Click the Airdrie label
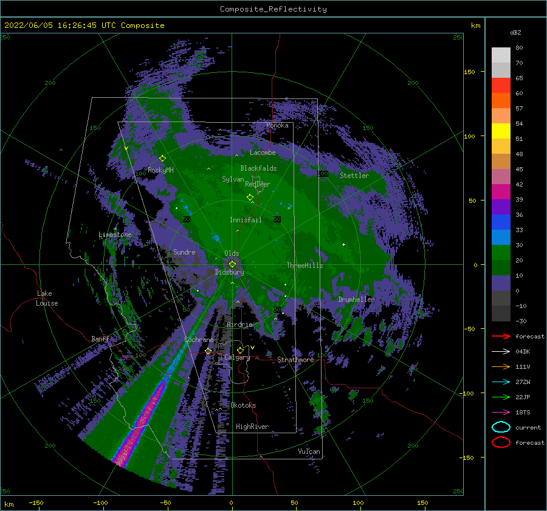 pos(239,324)
